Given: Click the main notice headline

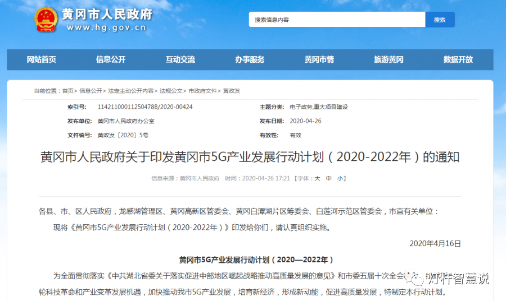Looking at the screenshot, I should [x=250, y=157].
